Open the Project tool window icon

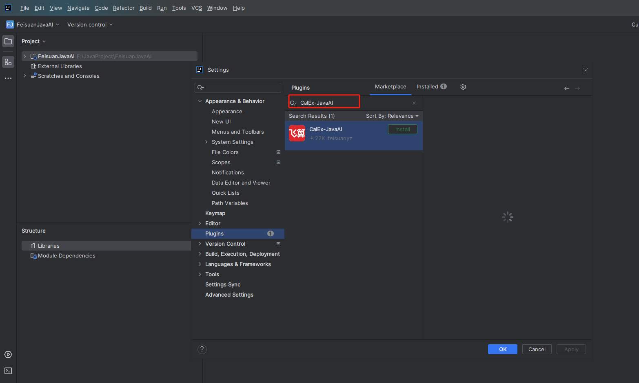click(8, 41)
